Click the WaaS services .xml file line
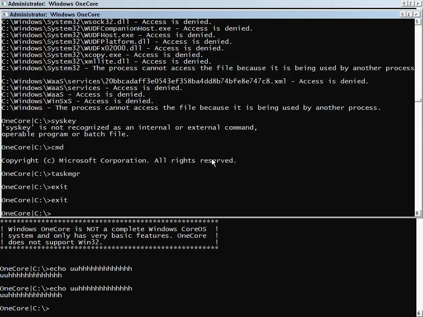 [185, 81]
